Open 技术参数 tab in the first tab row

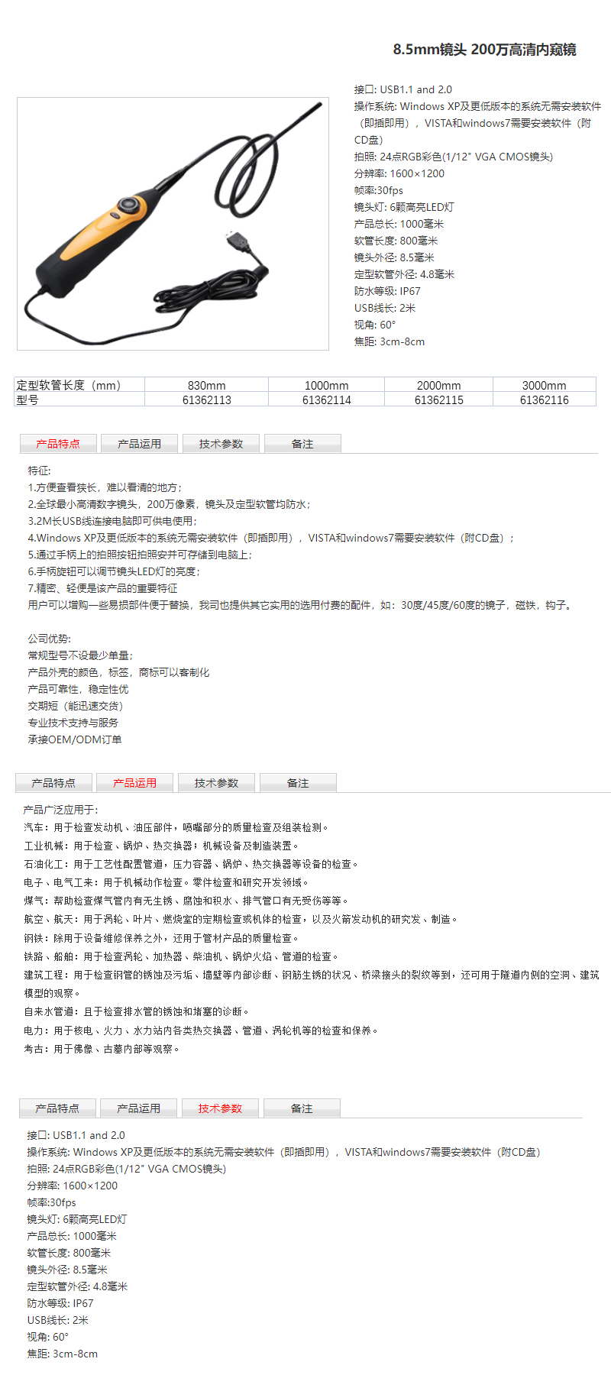click(221, 444)
